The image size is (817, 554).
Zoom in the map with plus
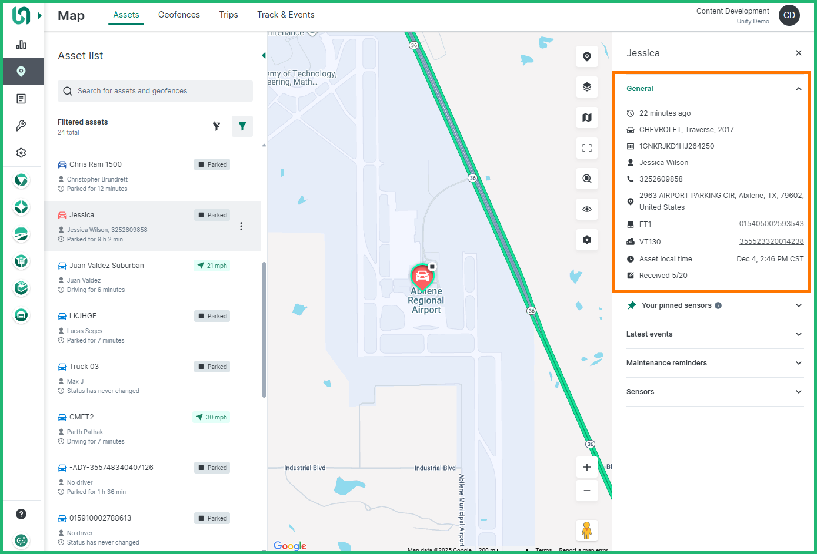click(586, 467)
